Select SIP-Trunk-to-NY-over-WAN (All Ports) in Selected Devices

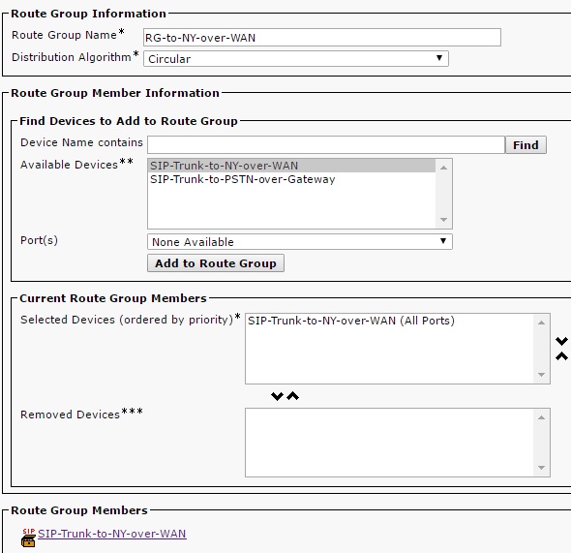pos(389,321)
